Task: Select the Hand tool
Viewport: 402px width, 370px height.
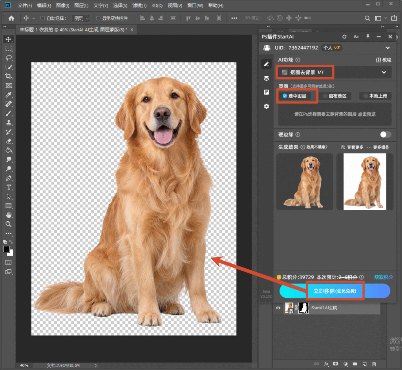Action: pyautogui.click(x=9, y=215)
